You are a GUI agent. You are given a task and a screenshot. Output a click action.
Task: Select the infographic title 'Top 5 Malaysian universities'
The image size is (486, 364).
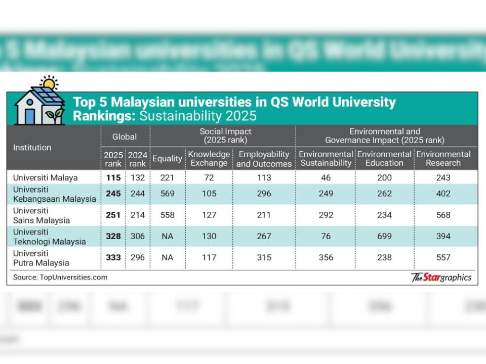coord(234,109)
